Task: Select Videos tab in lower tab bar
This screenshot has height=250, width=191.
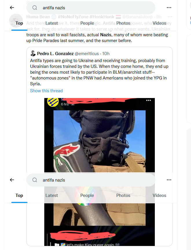Action: pos(159,195)
